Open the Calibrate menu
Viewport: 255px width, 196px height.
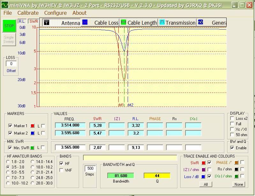point(28,13)
